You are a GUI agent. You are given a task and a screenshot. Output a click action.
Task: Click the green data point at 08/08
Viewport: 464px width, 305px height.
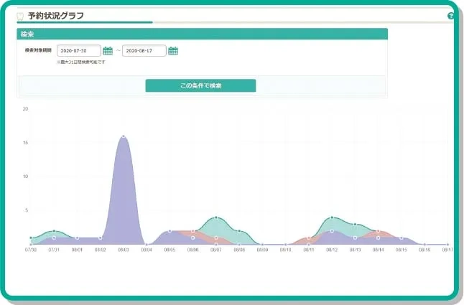(x=239, y=231)
